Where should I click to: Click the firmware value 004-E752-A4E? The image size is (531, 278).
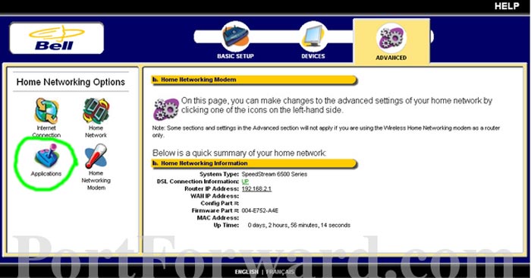[260, 211]
